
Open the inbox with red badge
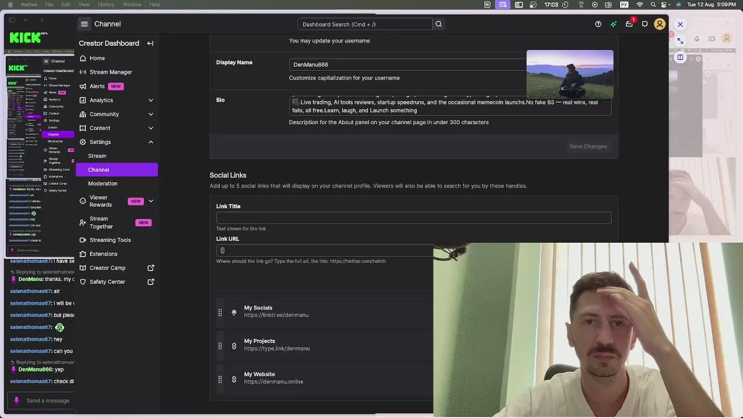tap(629, 24)
